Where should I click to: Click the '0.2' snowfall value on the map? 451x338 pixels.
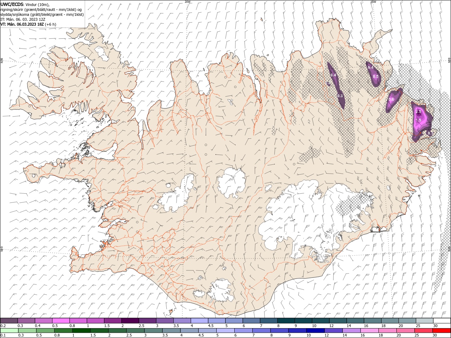(328, 83)
